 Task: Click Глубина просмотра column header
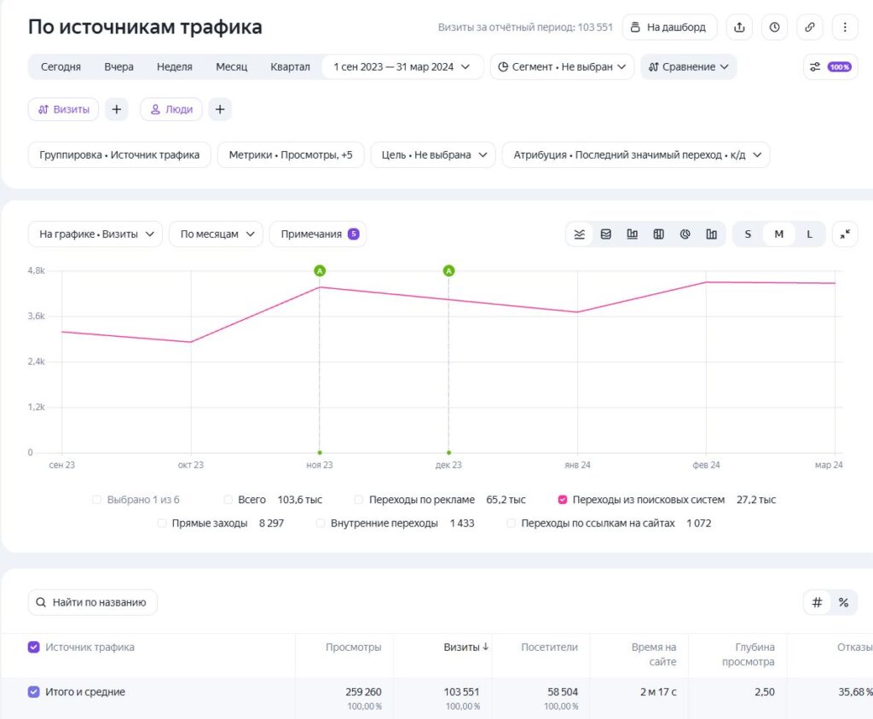click(749, 654)
